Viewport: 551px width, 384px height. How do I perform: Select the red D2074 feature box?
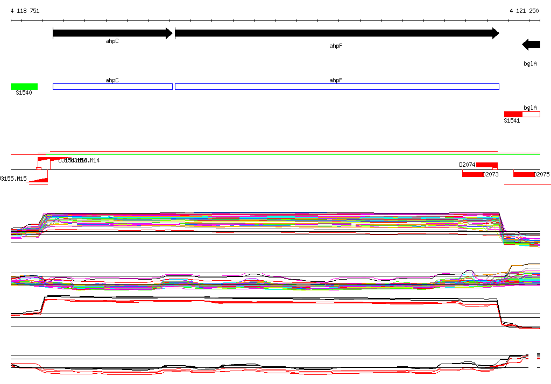487,165
